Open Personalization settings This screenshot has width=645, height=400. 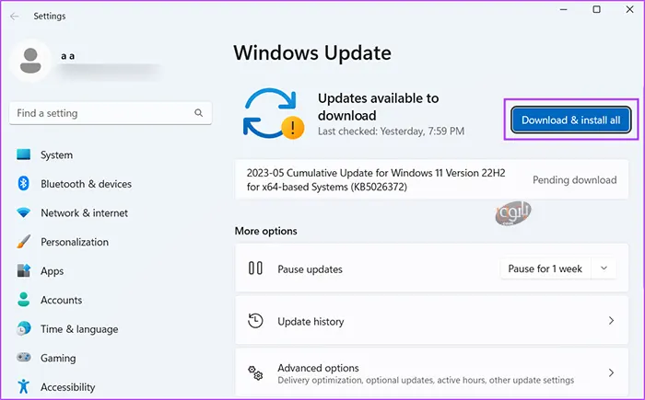75,243
